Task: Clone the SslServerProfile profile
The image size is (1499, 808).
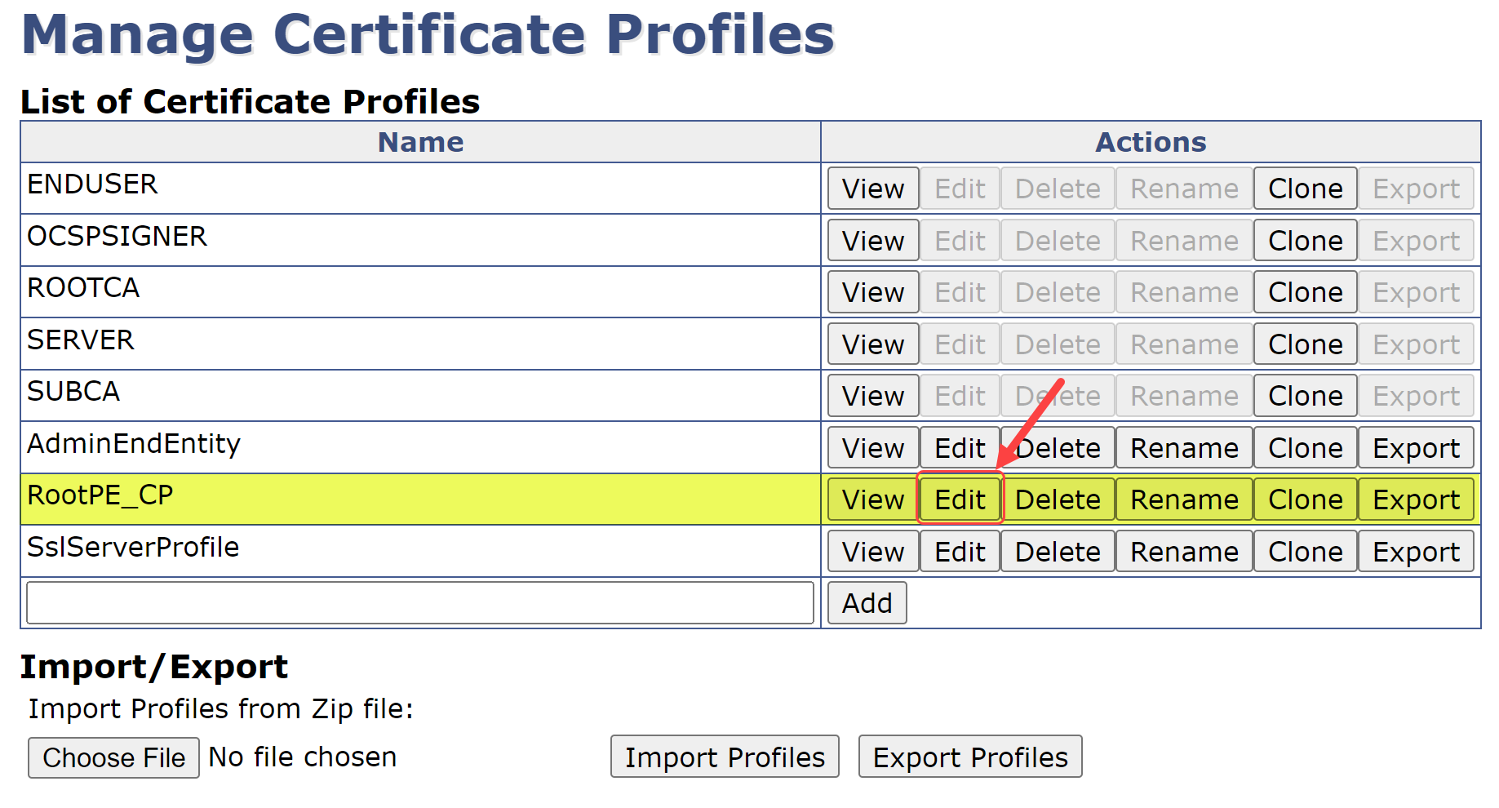Action: (x=1305, y=552)
